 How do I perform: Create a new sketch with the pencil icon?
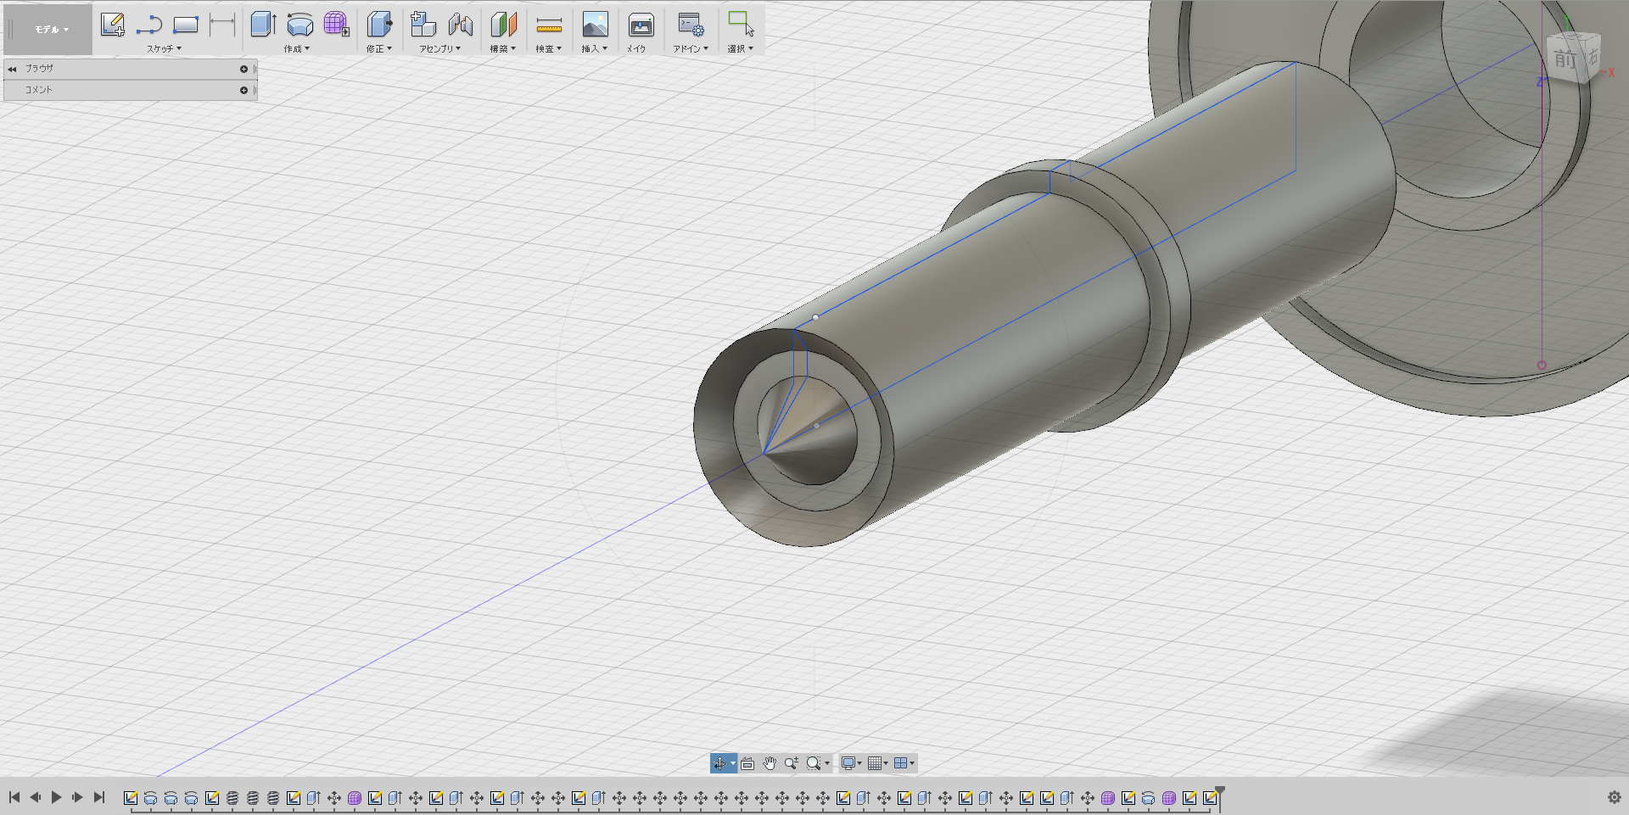click(112, 25)
